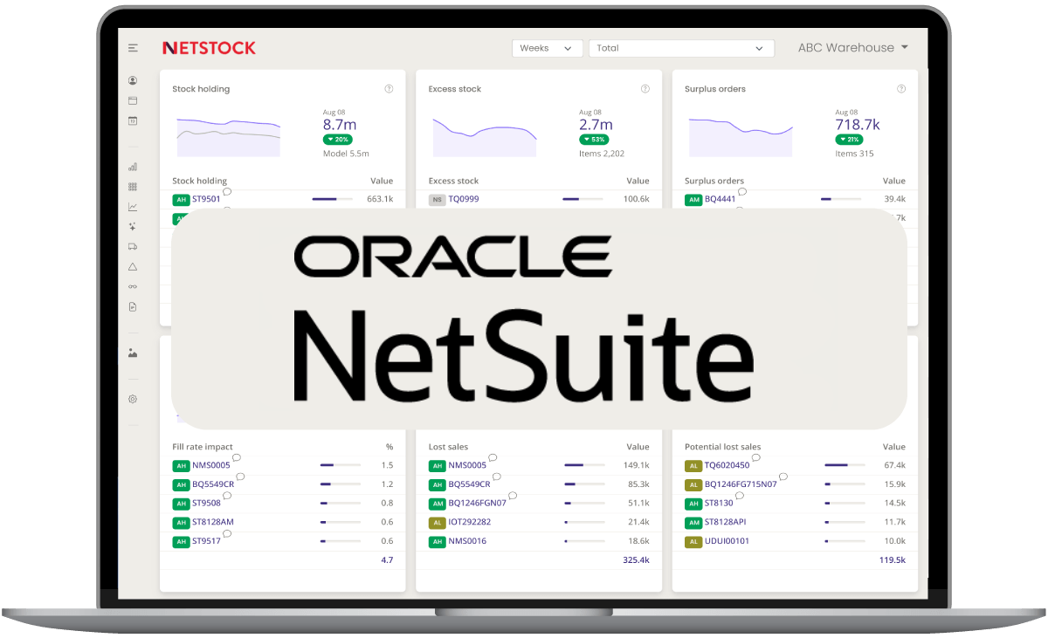1048x638 pixels.
Task: Click the 67.4k value for TQ6020450
Action: point(895,466)
